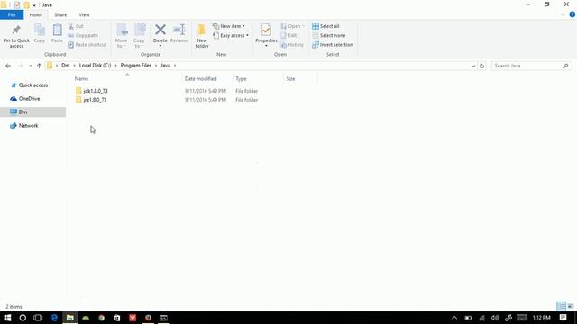Screen dimensions: 577x324
Task: Create a New folder
Action: (x=202, y=36)
